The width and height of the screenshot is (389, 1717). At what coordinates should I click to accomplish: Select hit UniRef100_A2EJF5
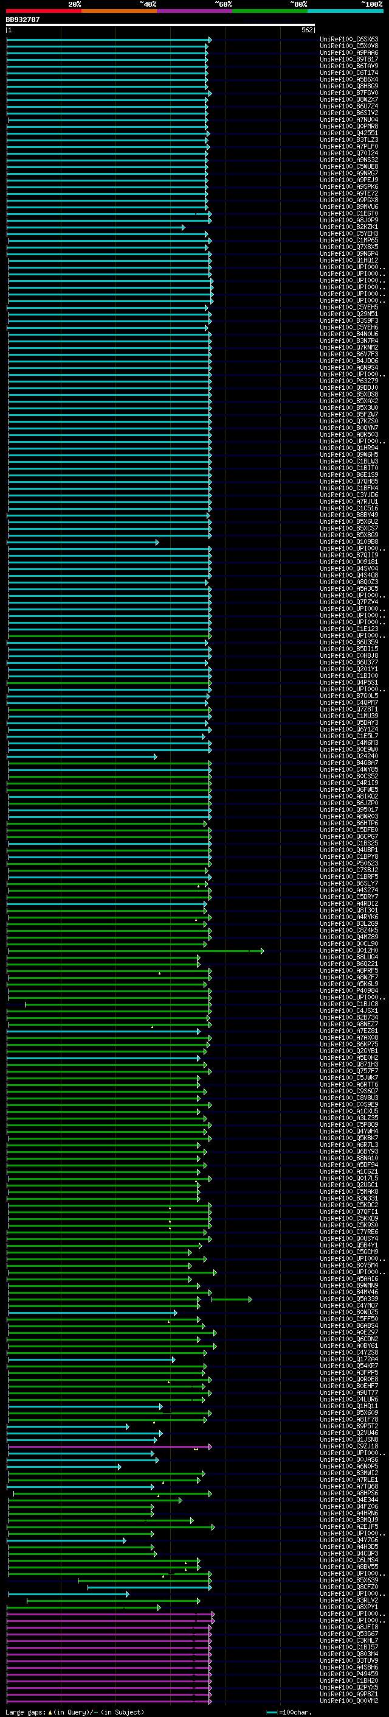click(349, 1526)
